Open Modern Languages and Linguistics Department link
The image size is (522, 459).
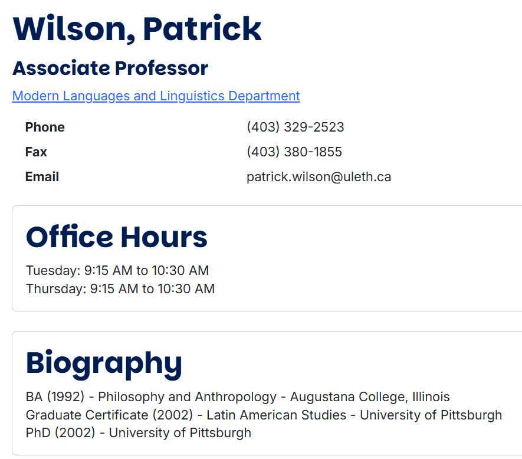[x=156, y=96]
